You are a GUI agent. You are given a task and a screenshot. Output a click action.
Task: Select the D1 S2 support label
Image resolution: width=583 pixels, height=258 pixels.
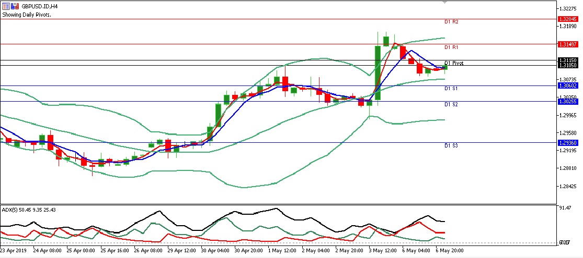pos(451,105)
